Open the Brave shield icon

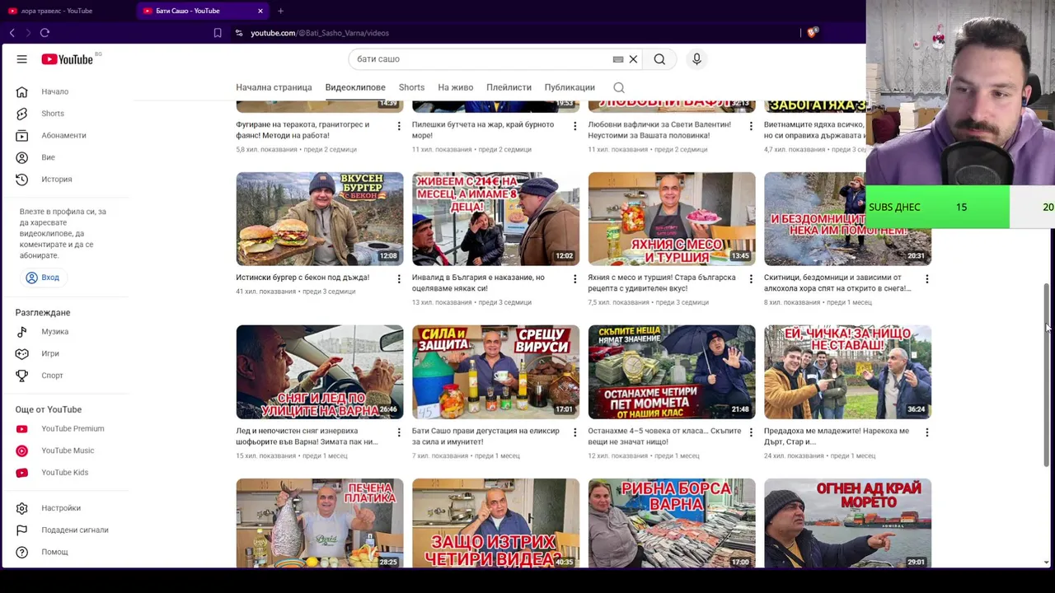point(812,33)
